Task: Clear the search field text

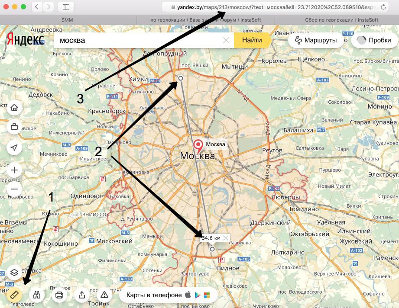Action: click(x=226, y=40)
